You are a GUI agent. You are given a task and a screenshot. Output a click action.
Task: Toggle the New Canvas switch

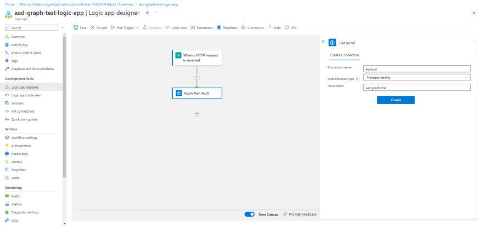(250, 215)
